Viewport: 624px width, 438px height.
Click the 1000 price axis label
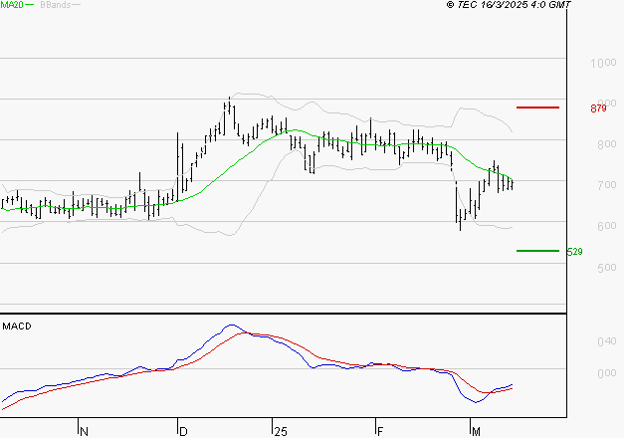pyautogui.click(x=603, y=63)
